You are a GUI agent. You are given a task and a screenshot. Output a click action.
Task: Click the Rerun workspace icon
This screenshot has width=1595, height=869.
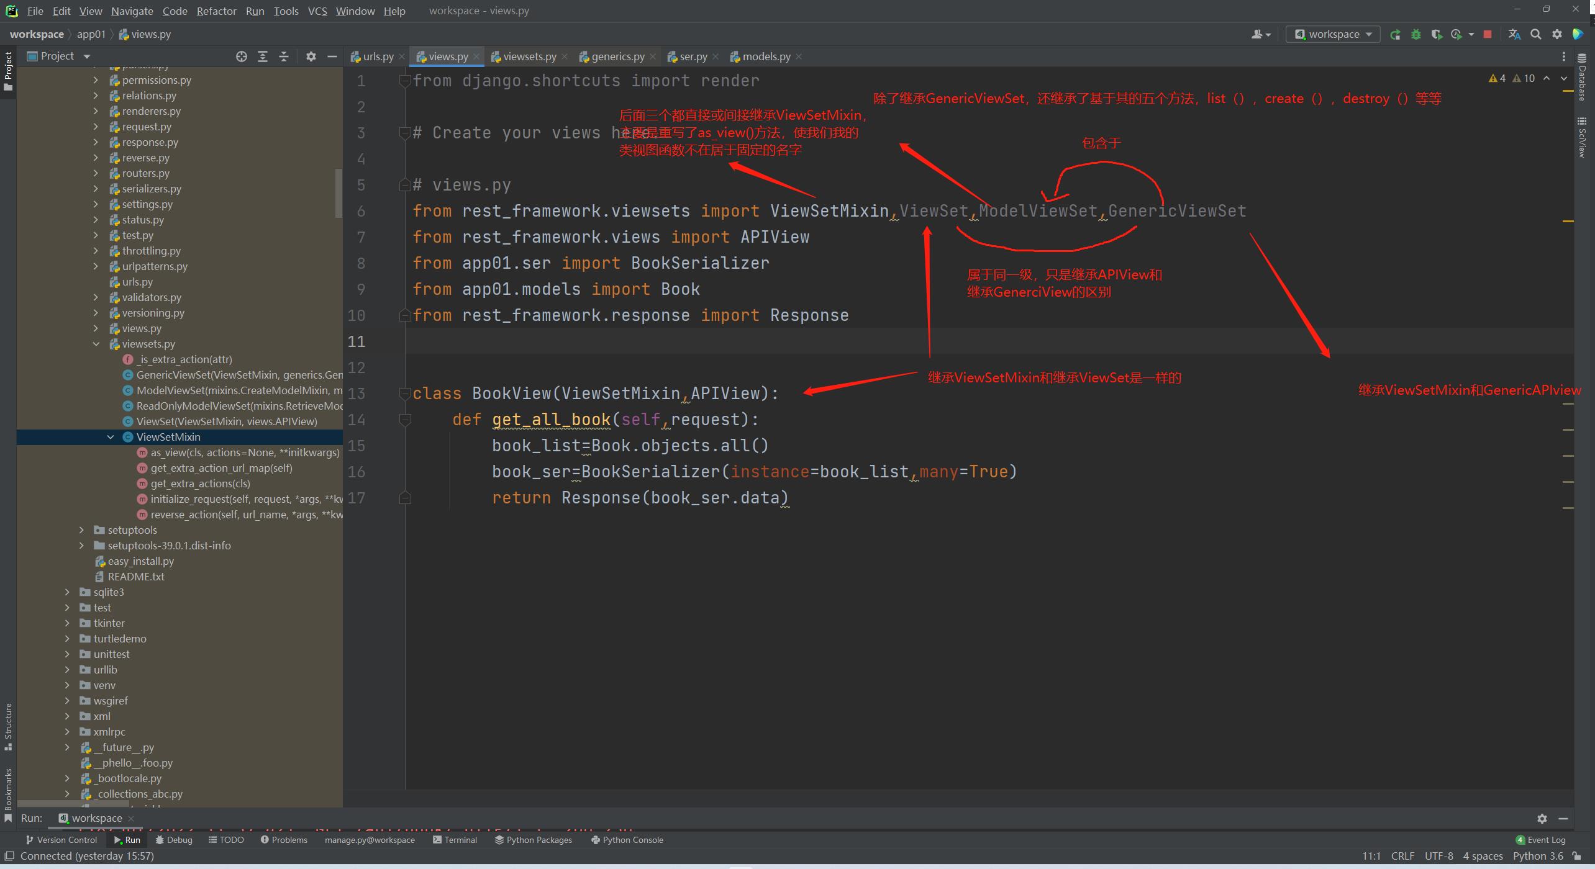[x=1395, y=35]
